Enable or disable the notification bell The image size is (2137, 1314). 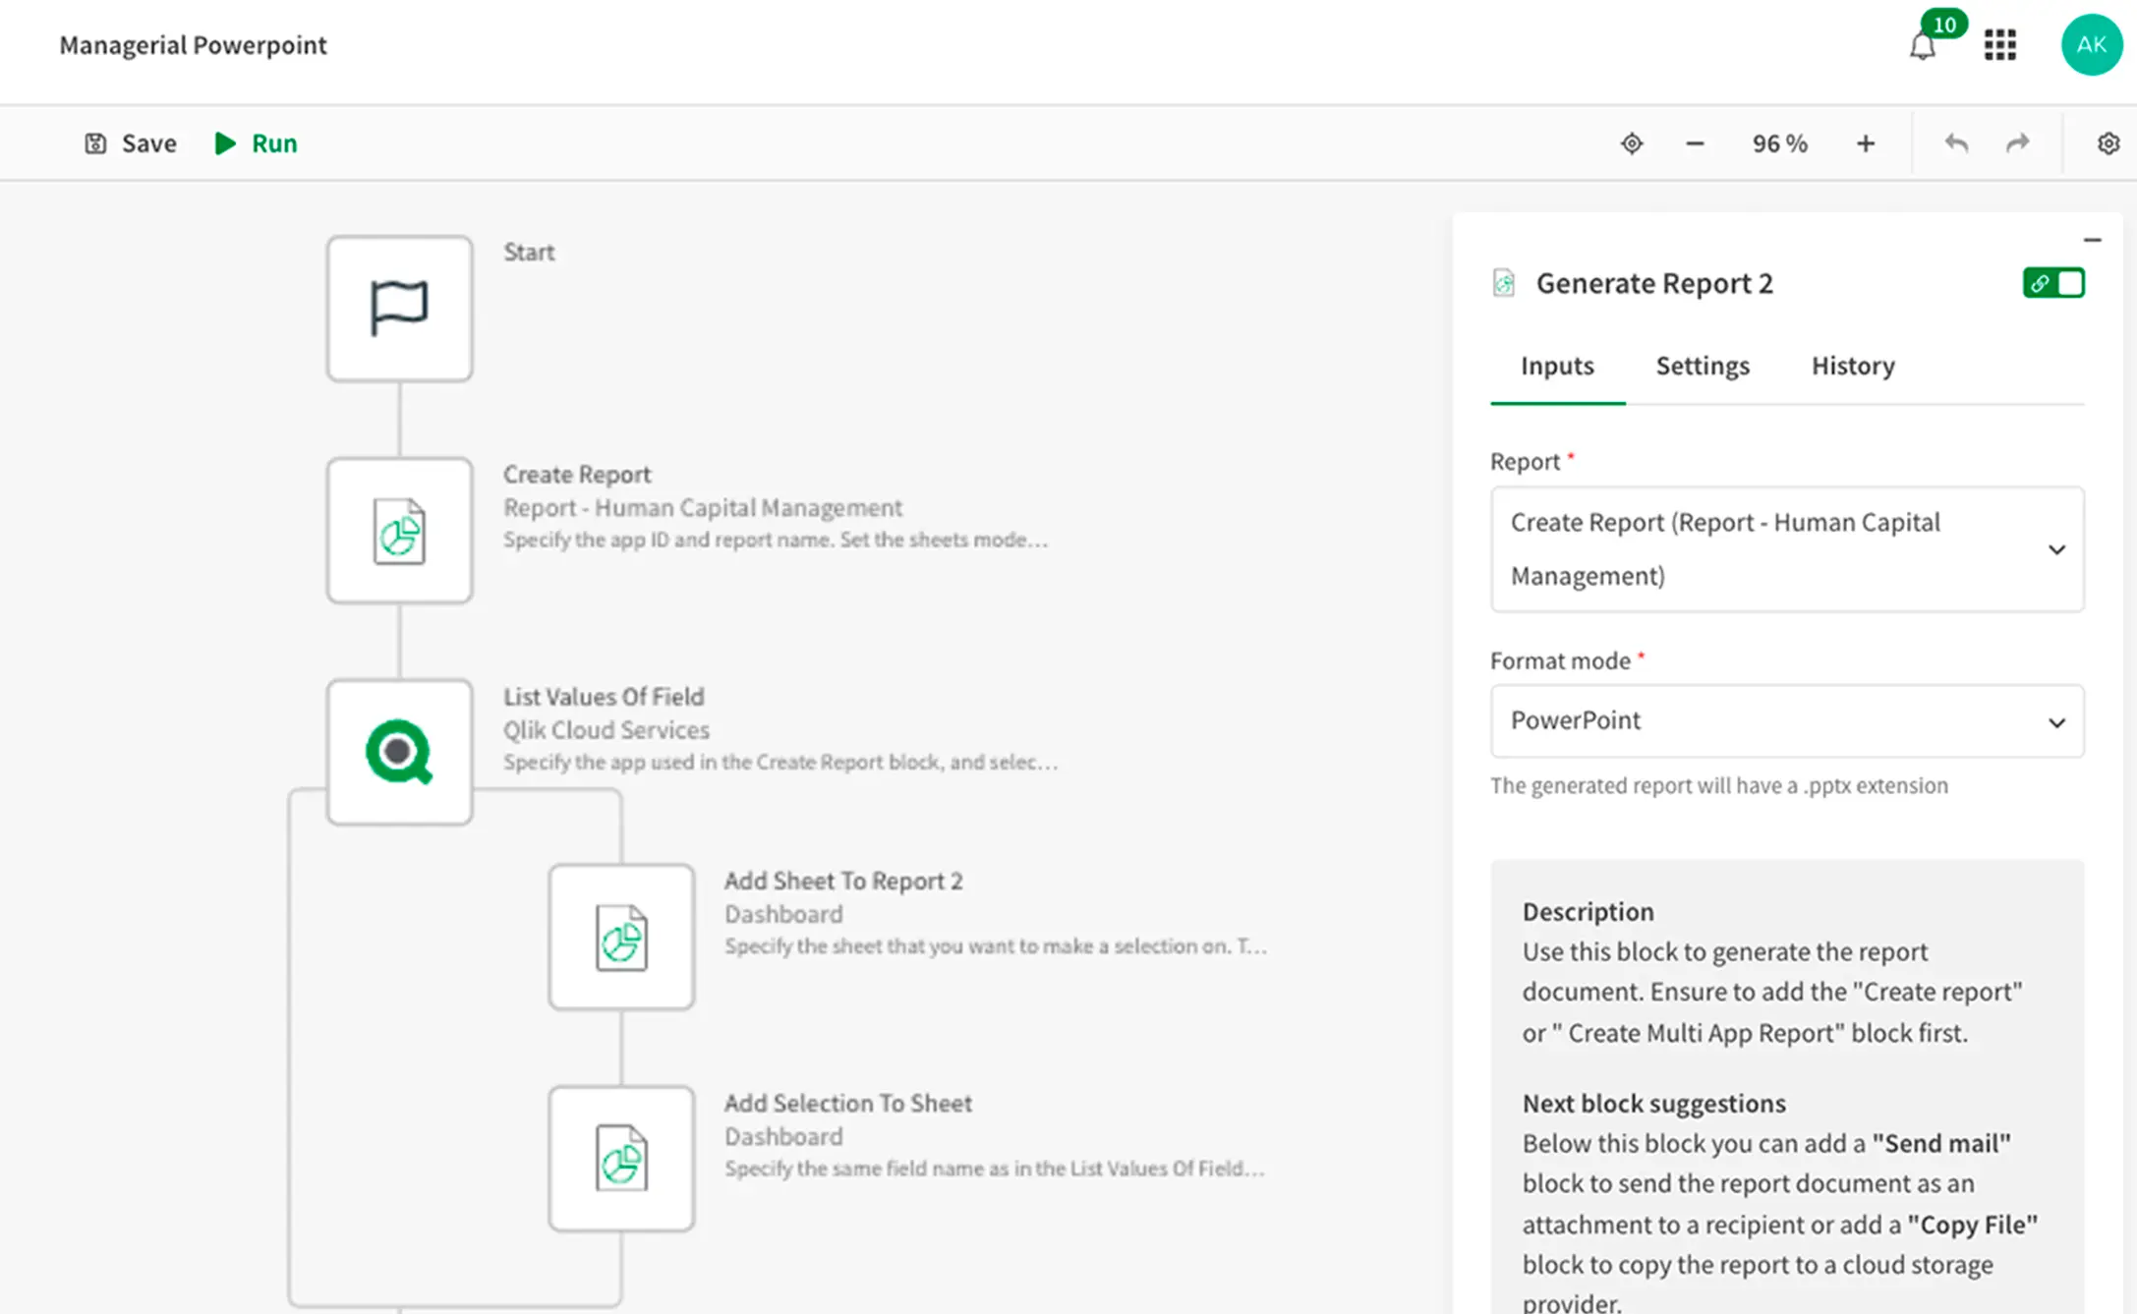1922,41
